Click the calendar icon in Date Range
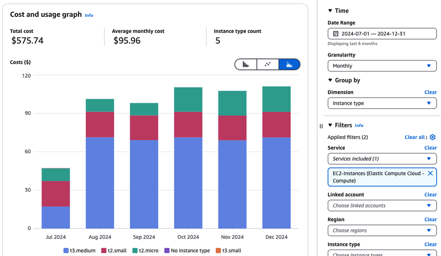 (336, 34)
